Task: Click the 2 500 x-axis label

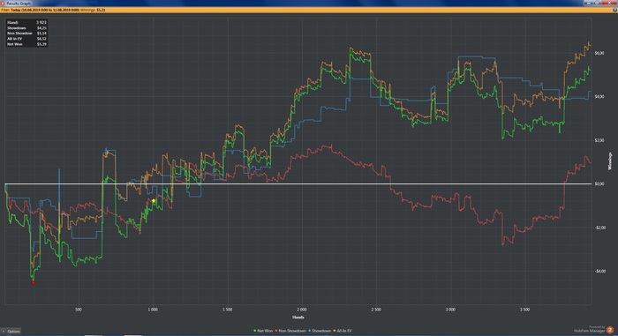Action: pos(376,310)
